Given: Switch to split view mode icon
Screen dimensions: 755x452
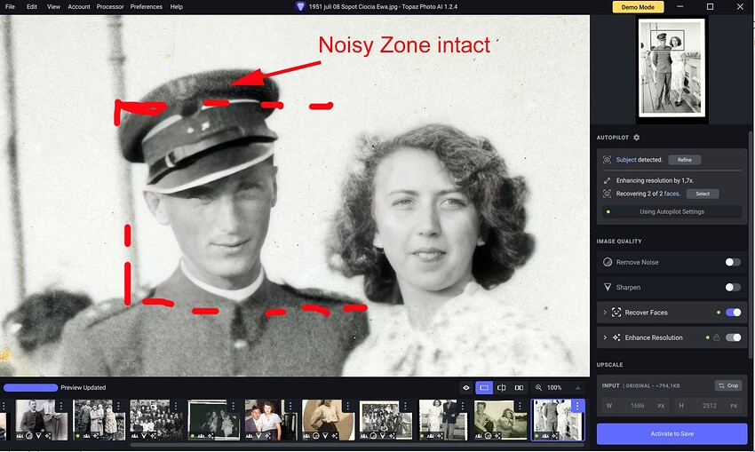Looking at the screenshot, I should [x=502, y=388].
